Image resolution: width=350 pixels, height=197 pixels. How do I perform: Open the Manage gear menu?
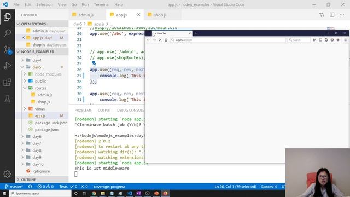pos(7,174)
